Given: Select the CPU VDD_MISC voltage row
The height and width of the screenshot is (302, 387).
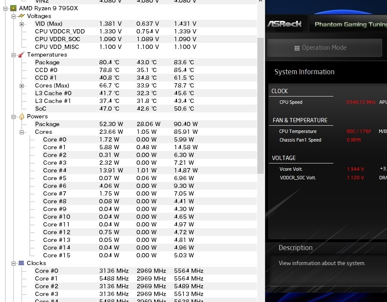Looking at the screenshot, I should tap(146, 47).
